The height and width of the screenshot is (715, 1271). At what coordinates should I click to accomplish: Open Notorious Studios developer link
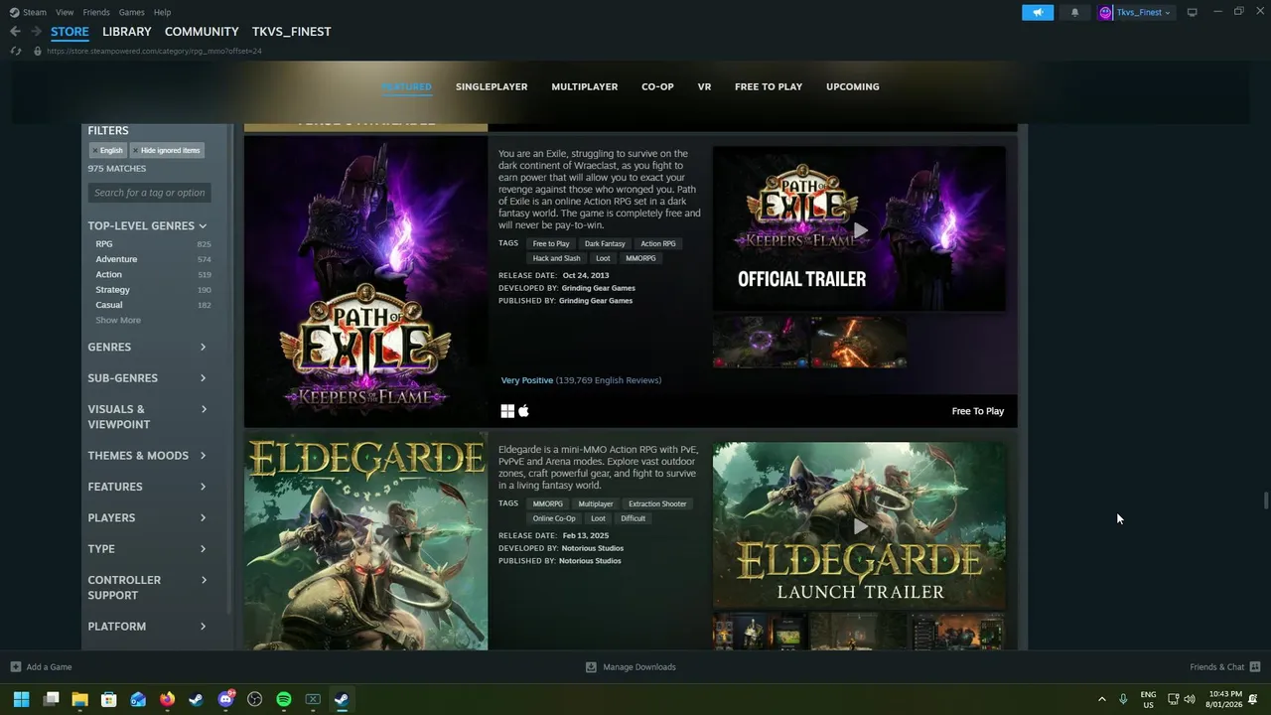(593, 548)
